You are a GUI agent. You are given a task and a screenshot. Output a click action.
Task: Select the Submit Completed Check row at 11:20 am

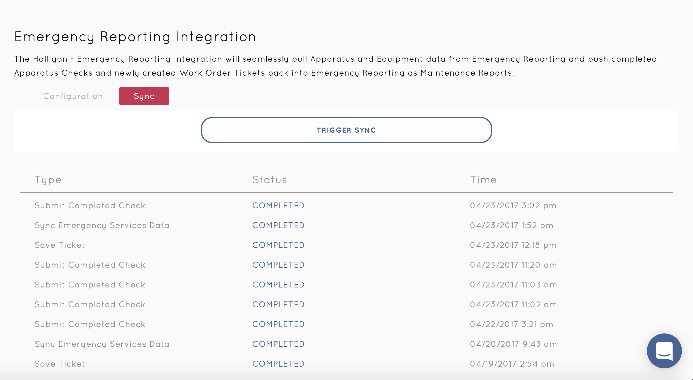click(90, 265)
